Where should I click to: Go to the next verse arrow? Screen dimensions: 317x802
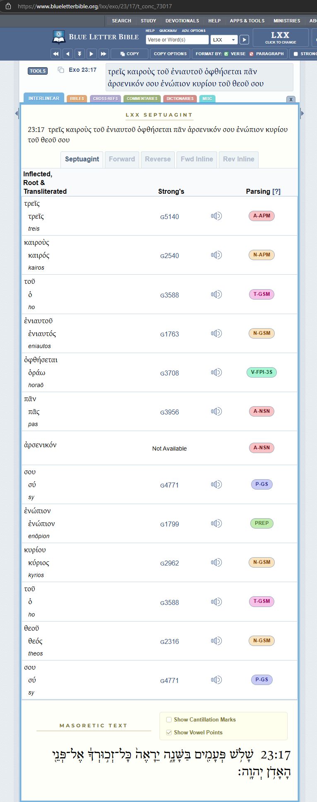pyautogui.click(x=92, y=54)
